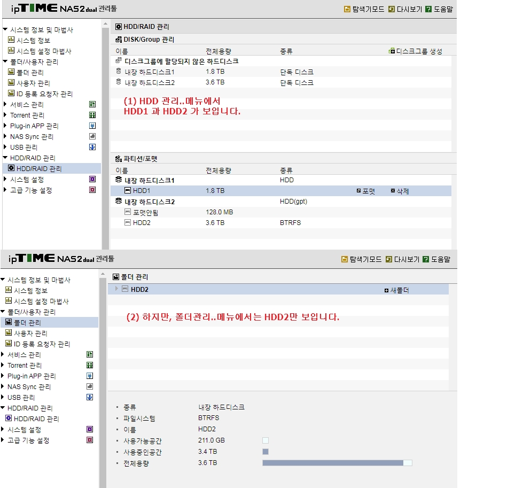Click the 디스크그룹 생성 icon
This screenshot has width=523, height=488.
pyautogui.click(x=392, y=51)
